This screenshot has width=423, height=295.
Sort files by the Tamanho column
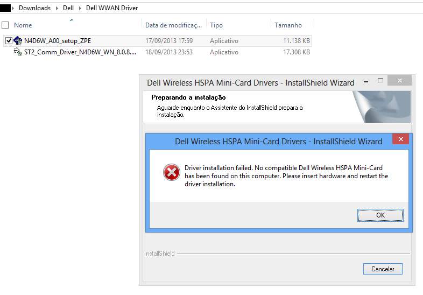[x=288, y=25]
